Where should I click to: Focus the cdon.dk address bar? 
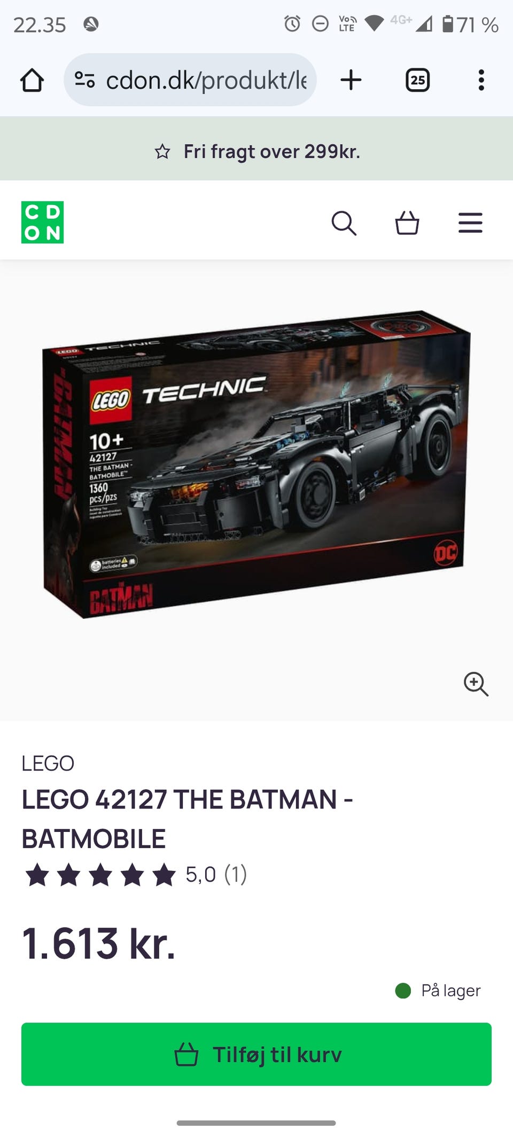pyautogui.click(x=190, y=80)
